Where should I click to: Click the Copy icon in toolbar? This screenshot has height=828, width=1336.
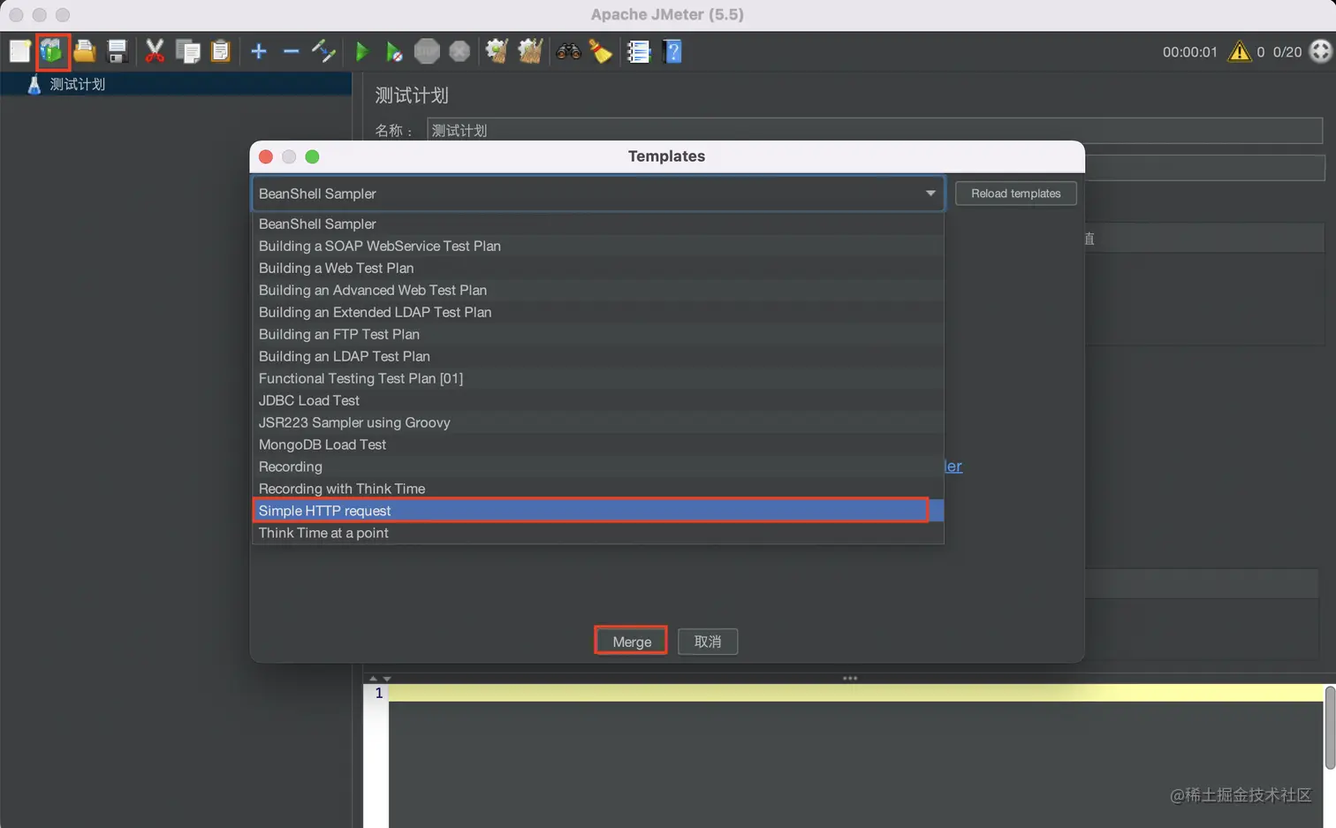pos(187,51)
